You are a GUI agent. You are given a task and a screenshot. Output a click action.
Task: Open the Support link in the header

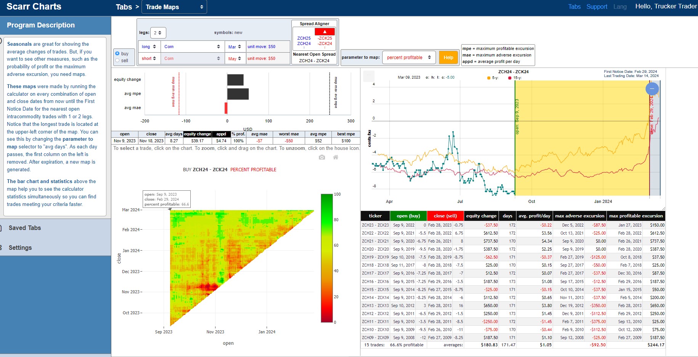click(597, 6)
